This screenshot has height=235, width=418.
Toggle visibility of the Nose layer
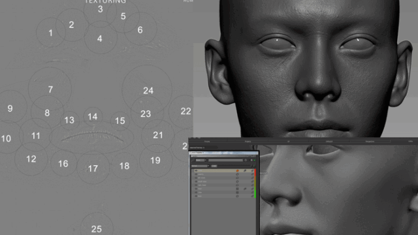coord(196,189)
